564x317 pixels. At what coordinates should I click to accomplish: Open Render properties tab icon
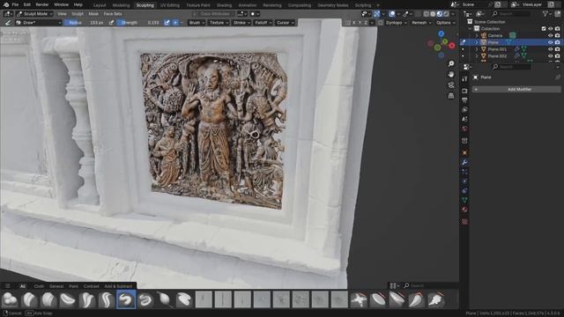(x=464, y=91)
